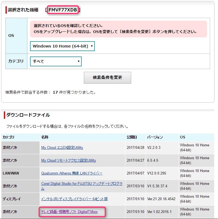The height and width of the screenshot is (219, 218).
Task: Open the Windows 10 Home (64-bit) OS dropdown
Action: tap(62, 46)
